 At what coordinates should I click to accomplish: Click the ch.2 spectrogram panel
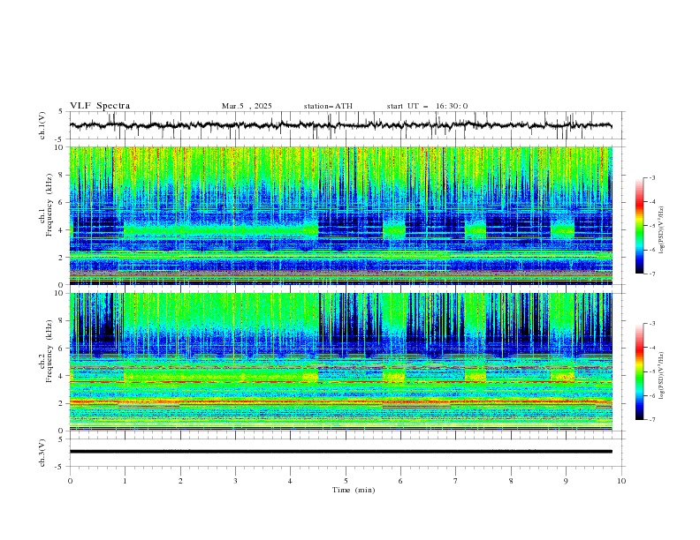[x=340, y=362]
